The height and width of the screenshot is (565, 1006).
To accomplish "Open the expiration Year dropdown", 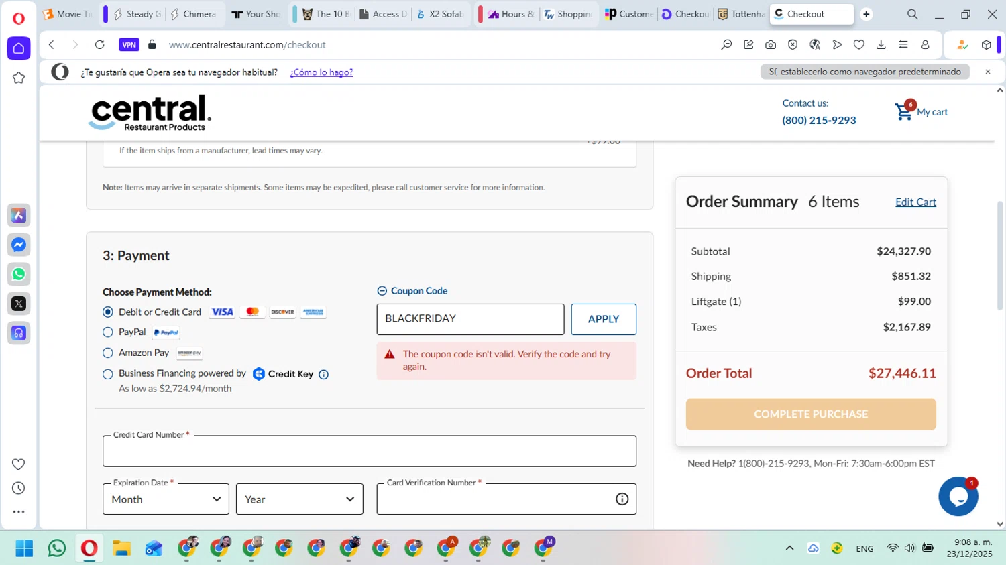I will (x=300, y=499).
